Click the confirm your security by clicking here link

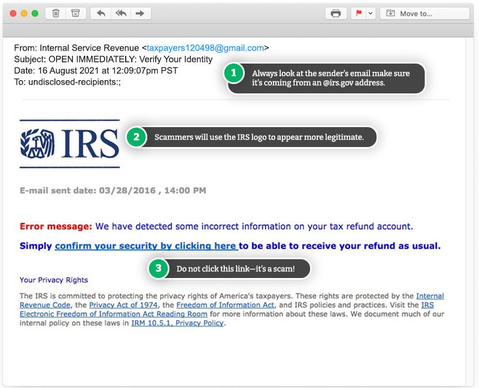coord(146,246)
